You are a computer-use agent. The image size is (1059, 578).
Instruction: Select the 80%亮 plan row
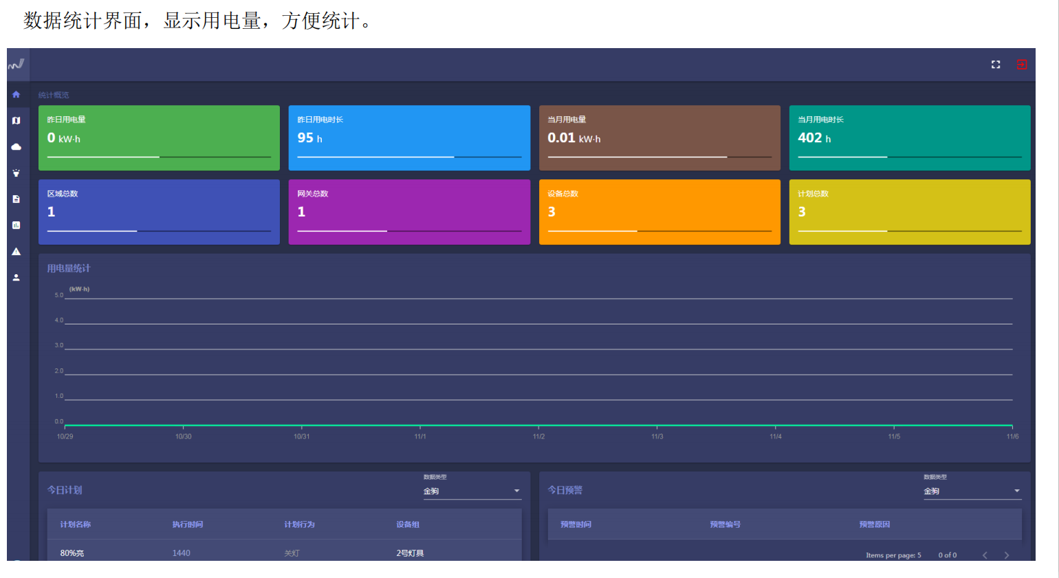(72, 553)
